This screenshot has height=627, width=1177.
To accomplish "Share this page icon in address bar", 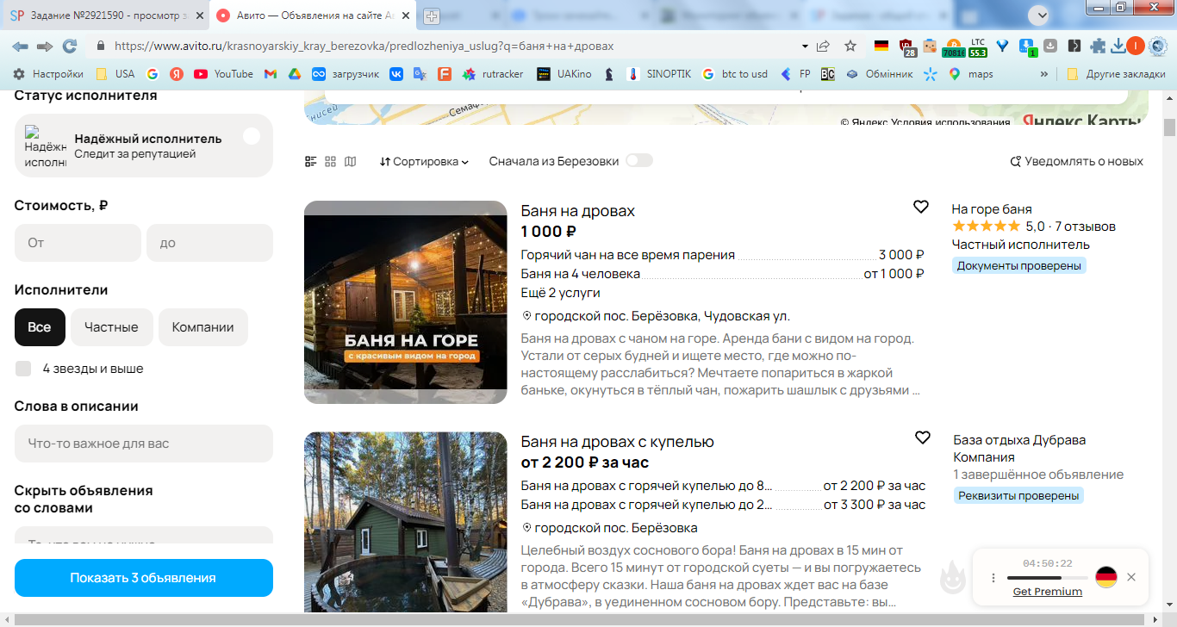I will (x=824, y=47).
